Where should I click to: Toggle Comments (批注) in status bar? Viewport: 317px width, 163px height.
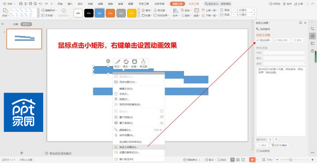tap(222, 159)
